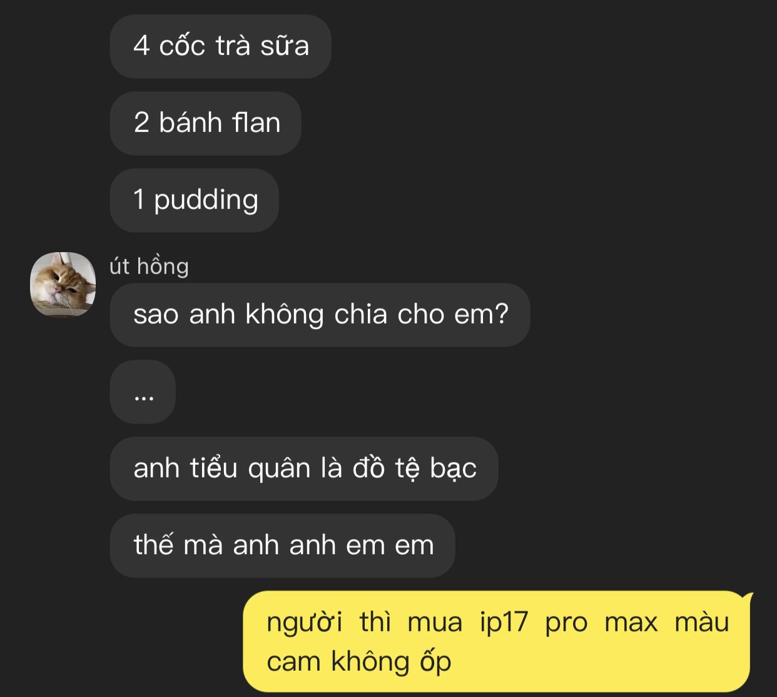Click the words "trà sữa" in first message
This screenshot has width=777, height=697.
click(x=262, y=46)
